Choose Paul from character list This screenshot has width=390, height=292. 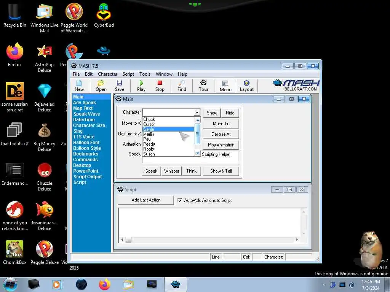click(x=168, y=139)
